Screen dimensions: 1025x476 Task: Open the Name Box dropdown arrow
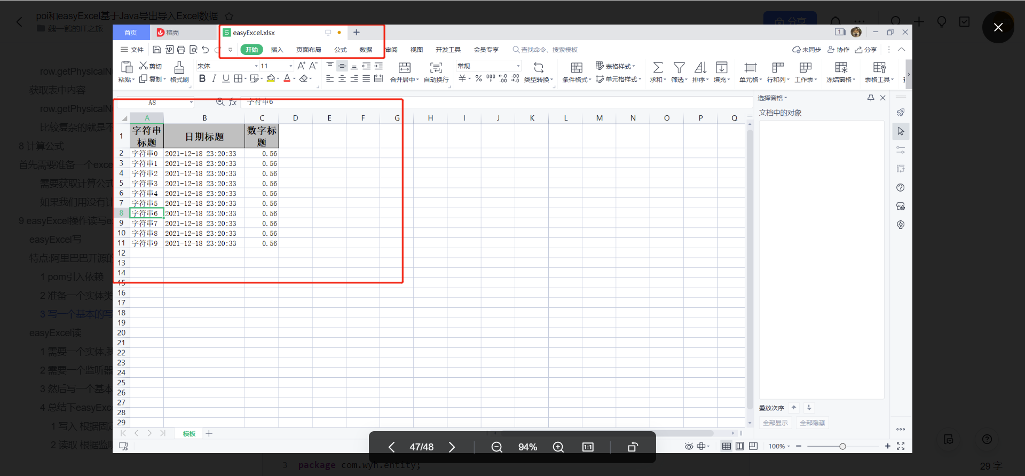click(x=191, y=102)
